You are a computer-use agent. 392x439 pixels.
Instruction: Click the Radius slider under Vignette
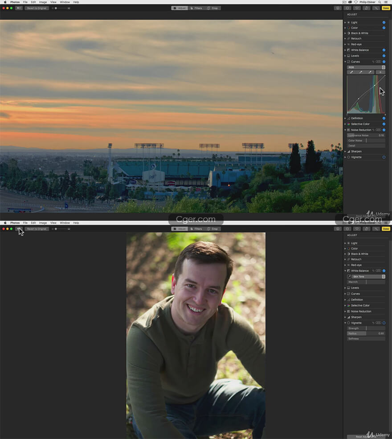pos(366,333)
